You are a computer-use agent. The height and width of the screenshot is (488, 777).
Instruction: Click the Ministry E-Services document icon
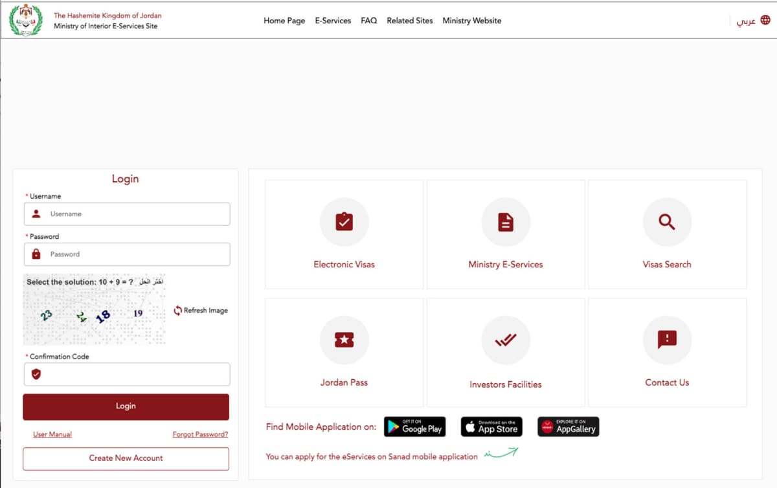pos(505,222)
